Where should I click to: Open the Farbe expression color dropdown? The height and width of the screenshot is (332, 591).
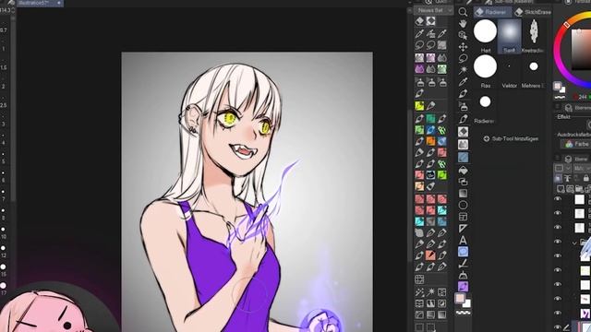coord(576,144)
